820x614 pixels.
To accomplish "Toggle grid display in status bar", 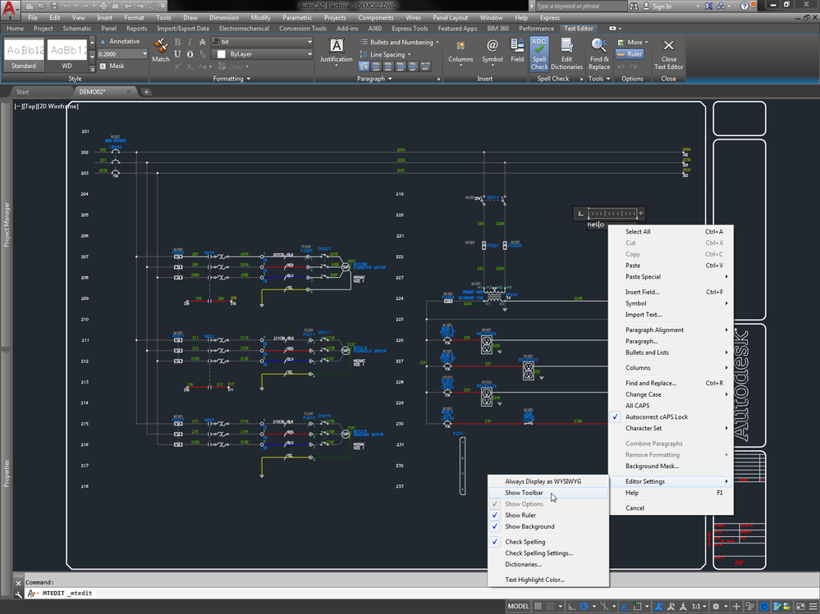I will coord(538,606).
